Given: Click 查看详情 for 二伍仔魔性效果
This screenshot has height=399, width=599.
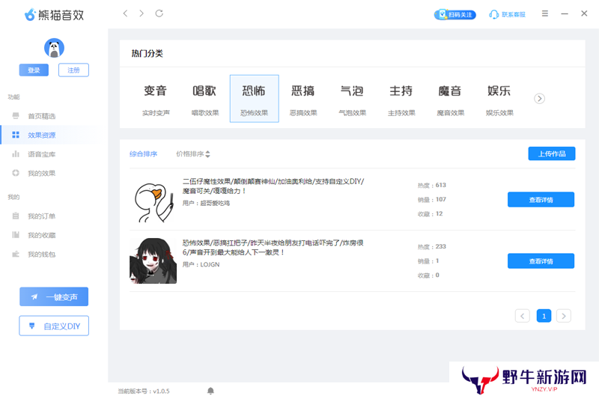Looking at the screenshot, I should tap(541, 200).
